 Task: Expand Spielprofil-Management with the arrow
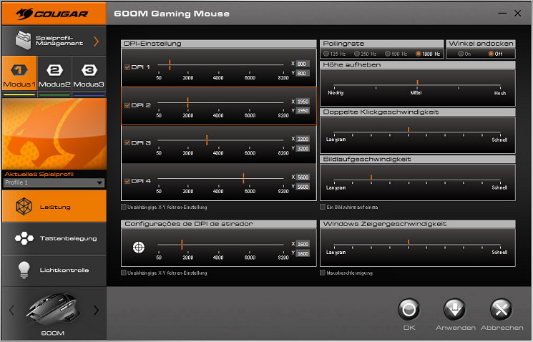pyautogui.click(x=96, y=41)
